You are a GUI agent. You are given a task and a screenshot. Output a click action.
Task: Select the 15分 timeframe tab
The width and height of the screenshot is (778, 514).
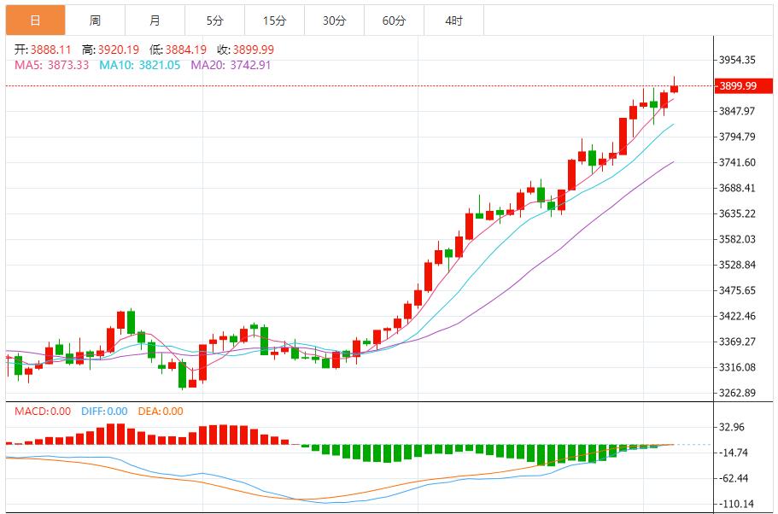click(274, 20)
